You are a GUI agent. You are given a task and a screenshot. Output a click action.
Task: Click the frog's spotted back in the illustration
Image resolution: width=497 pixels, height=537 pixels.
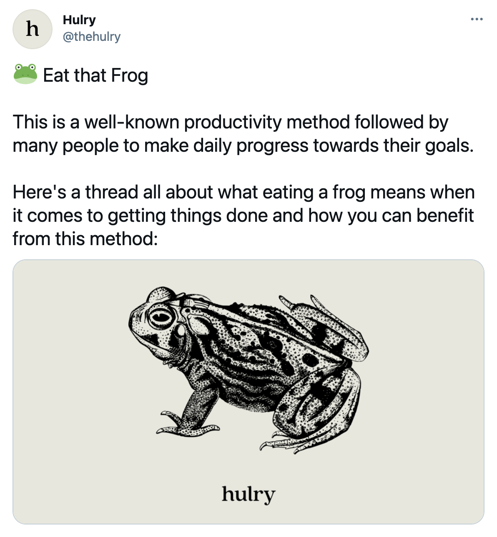[267, 342]
